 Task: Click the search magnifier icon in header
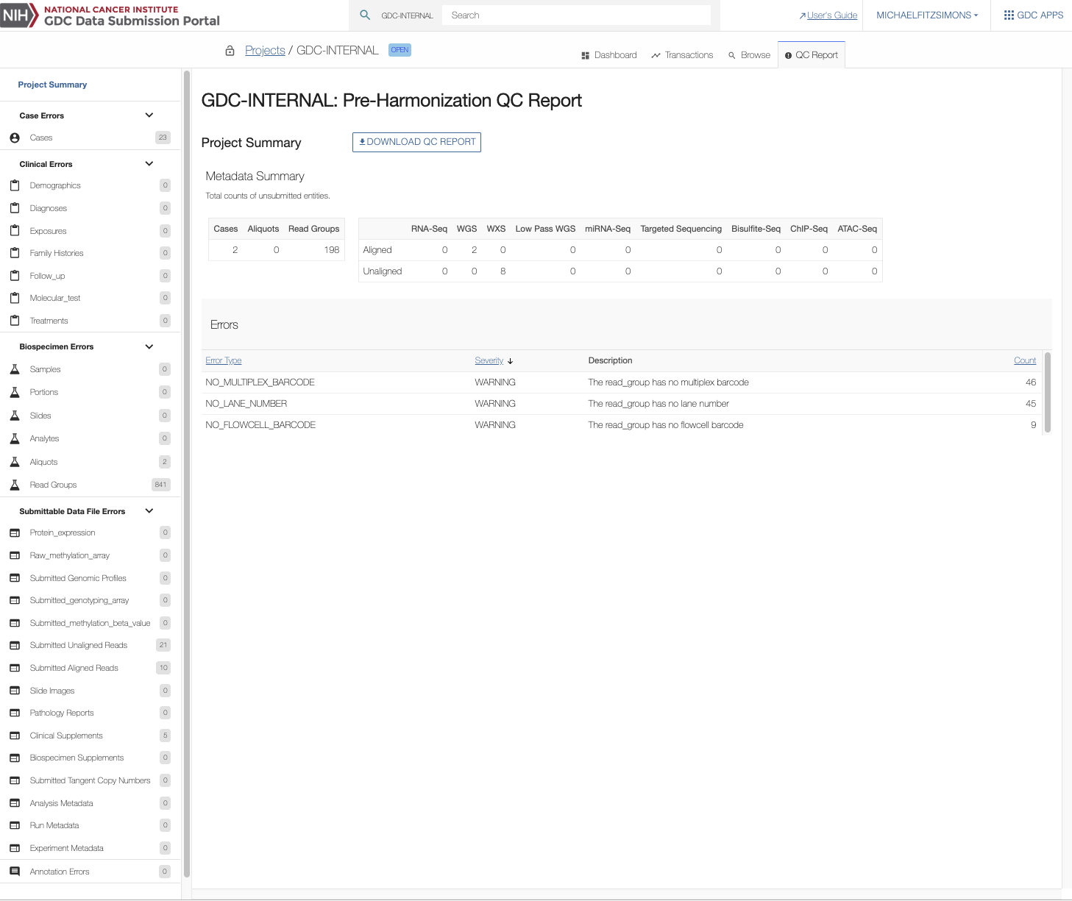[365, 15]
